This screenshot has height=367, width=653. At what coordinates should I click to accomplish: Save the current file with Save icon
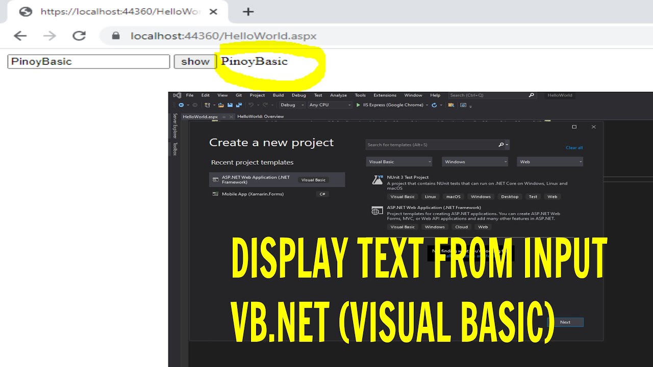point(230,105)
